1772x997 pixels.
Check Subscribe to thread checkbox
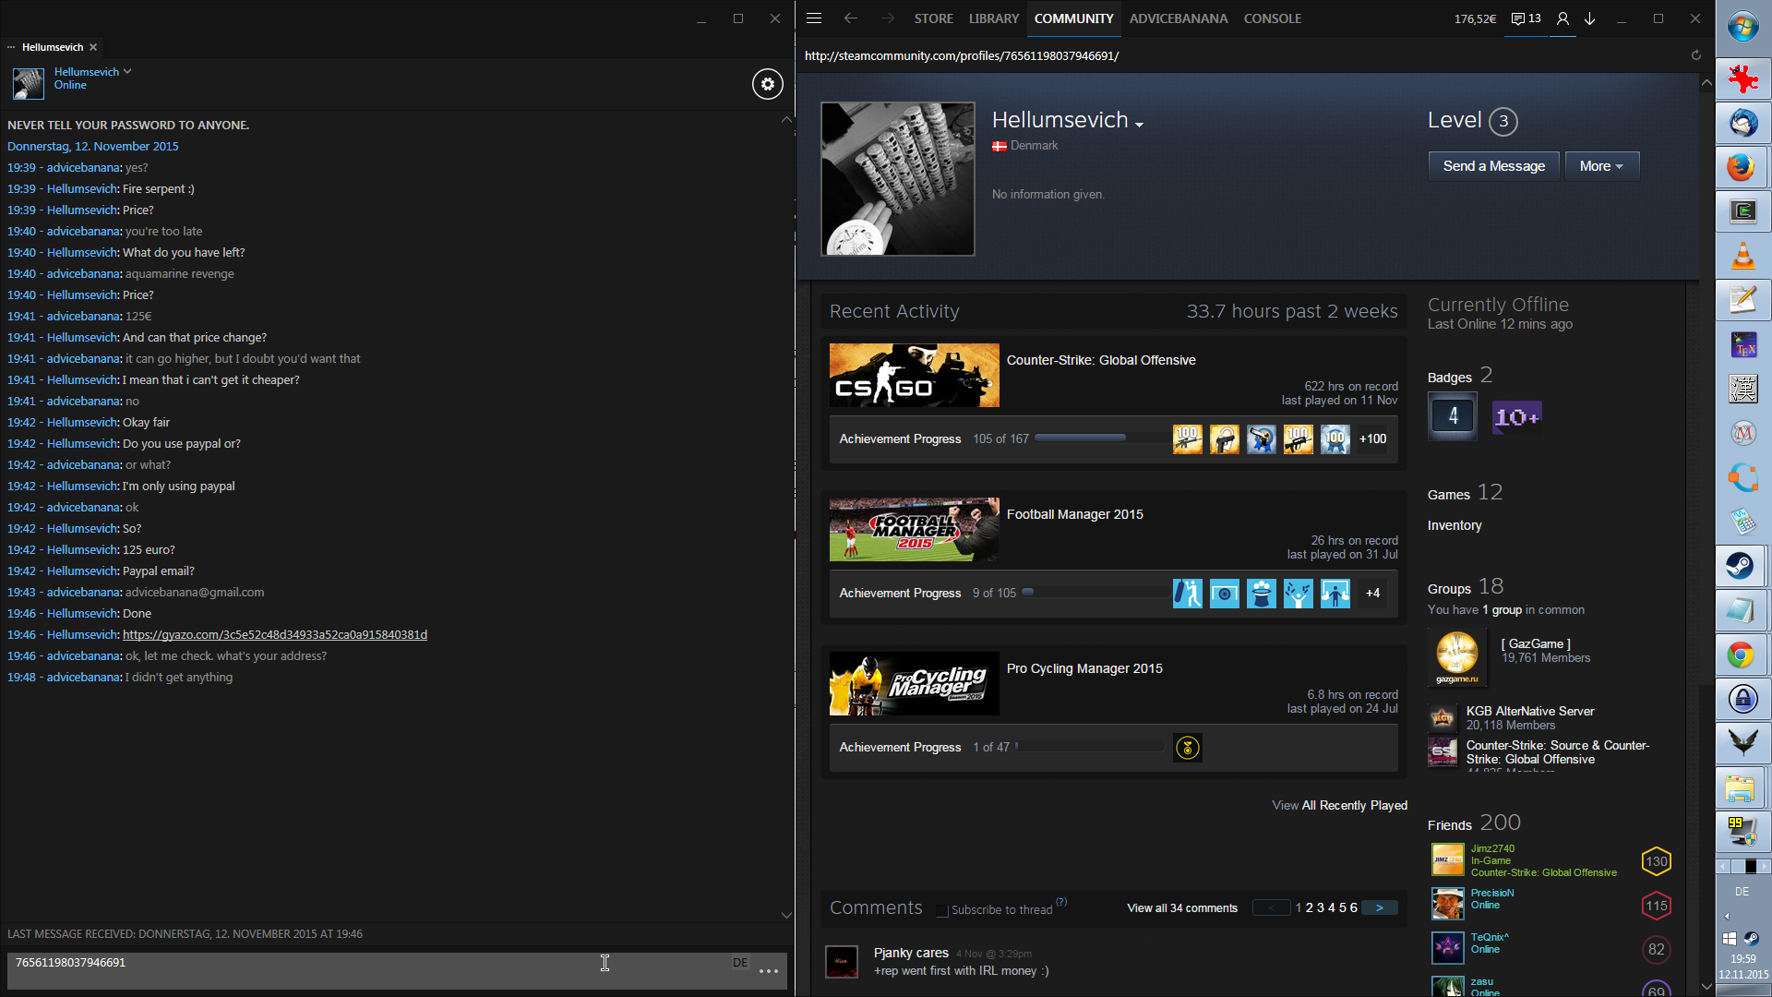point(942,910)
